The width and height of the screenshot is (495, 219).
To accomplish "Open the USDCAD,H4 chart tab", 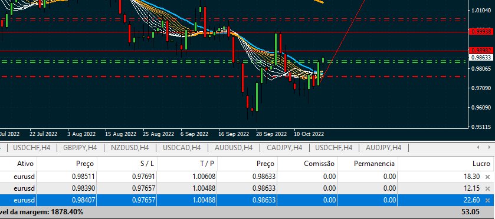I will (x=182, y=147).
